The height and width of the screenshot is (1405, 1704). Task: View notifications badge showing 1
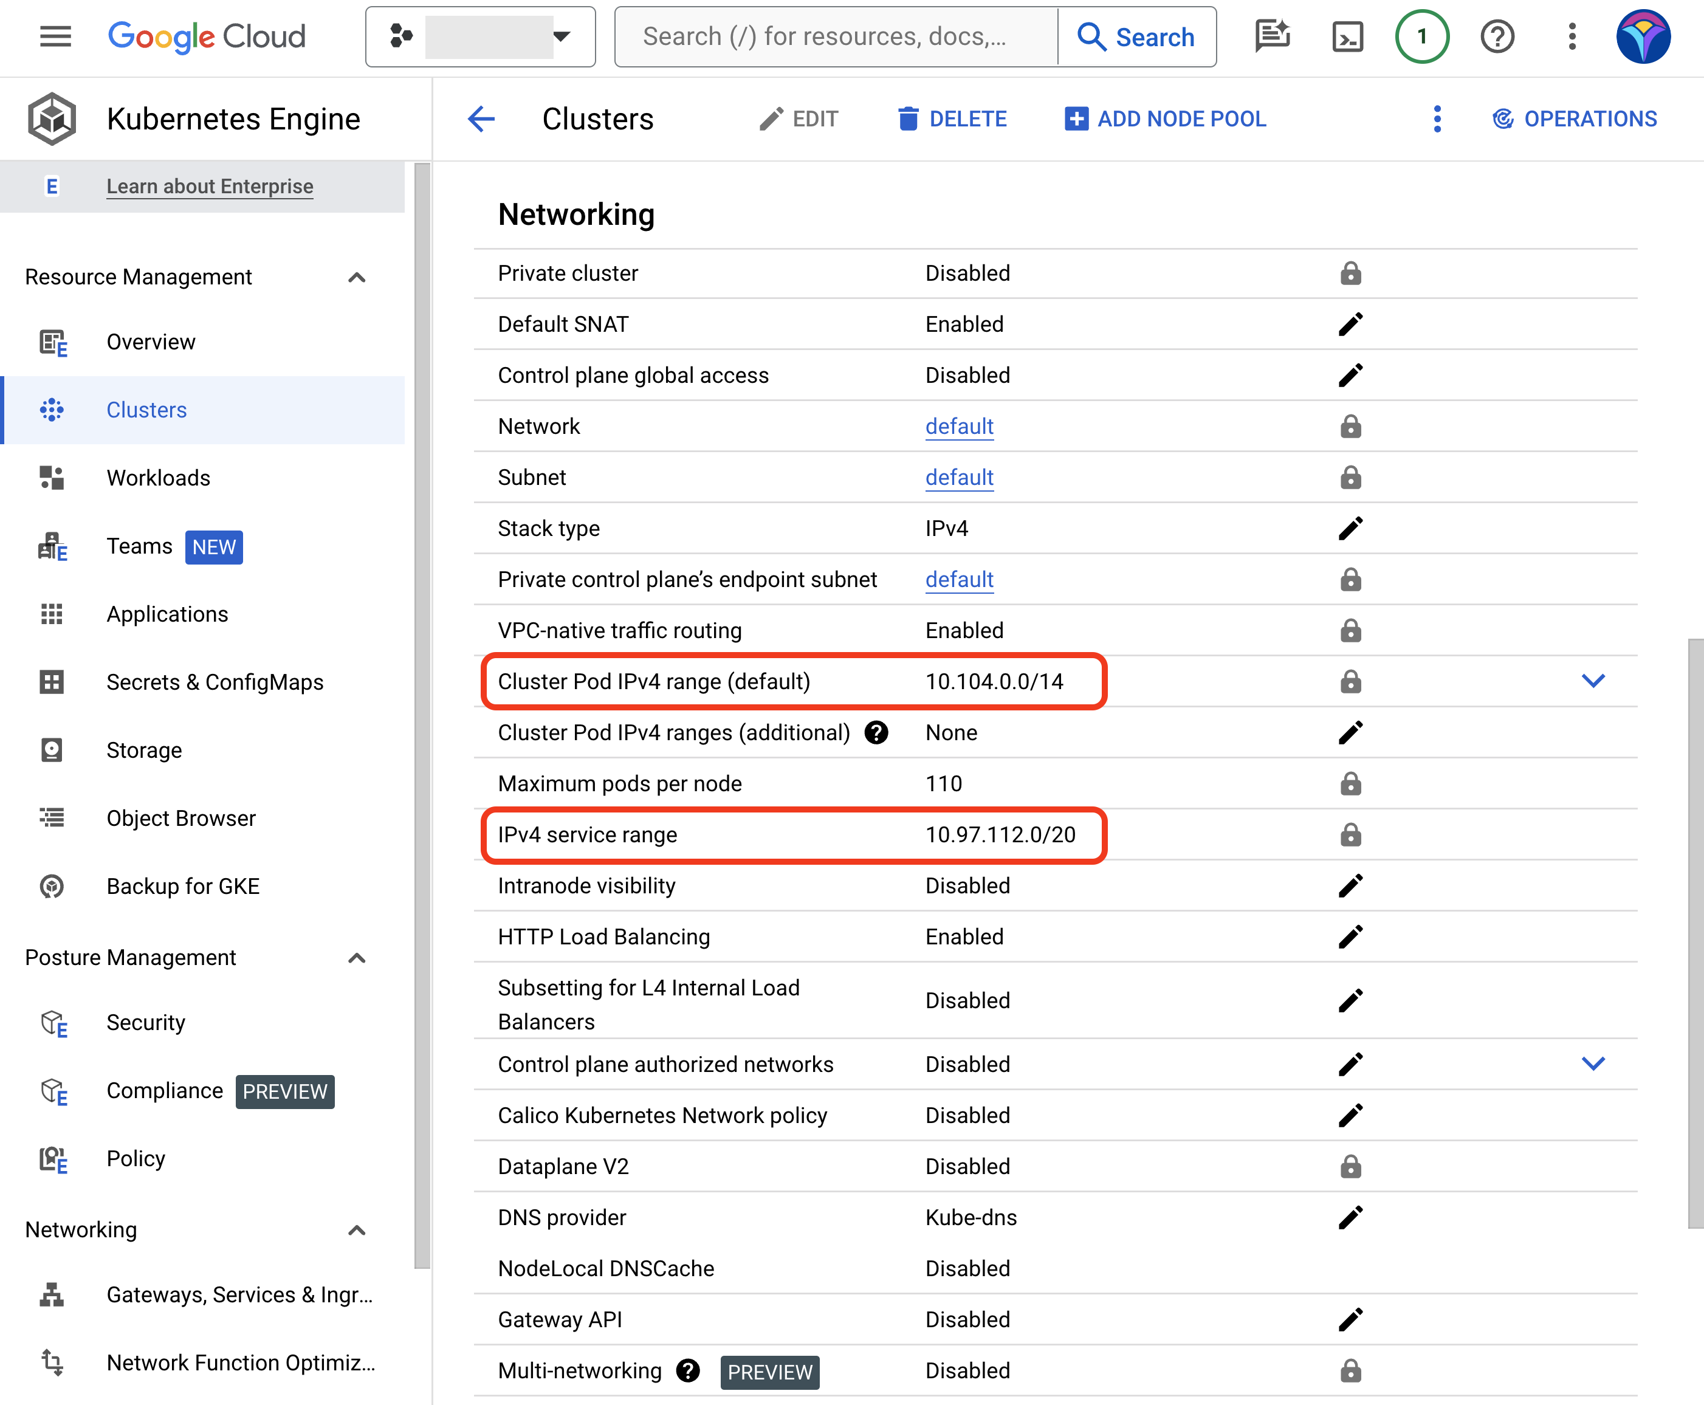1423,36
